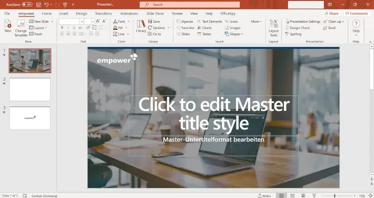Insert Text Elements
This screenshot has width=374, height=198.
pyautogui.click(x=209, y=21)
